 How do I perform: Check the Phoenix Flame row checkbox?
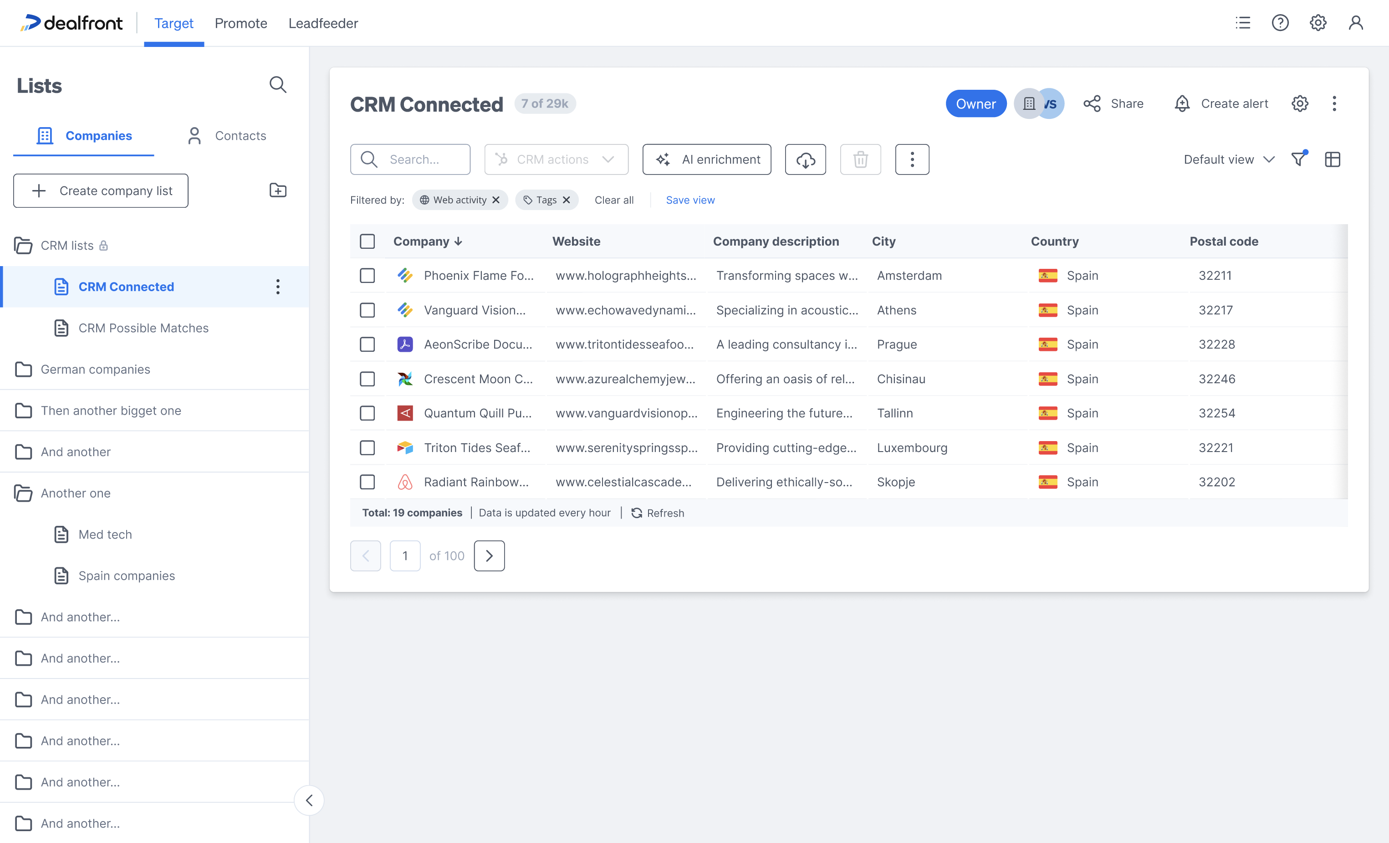tap(367, 276)
